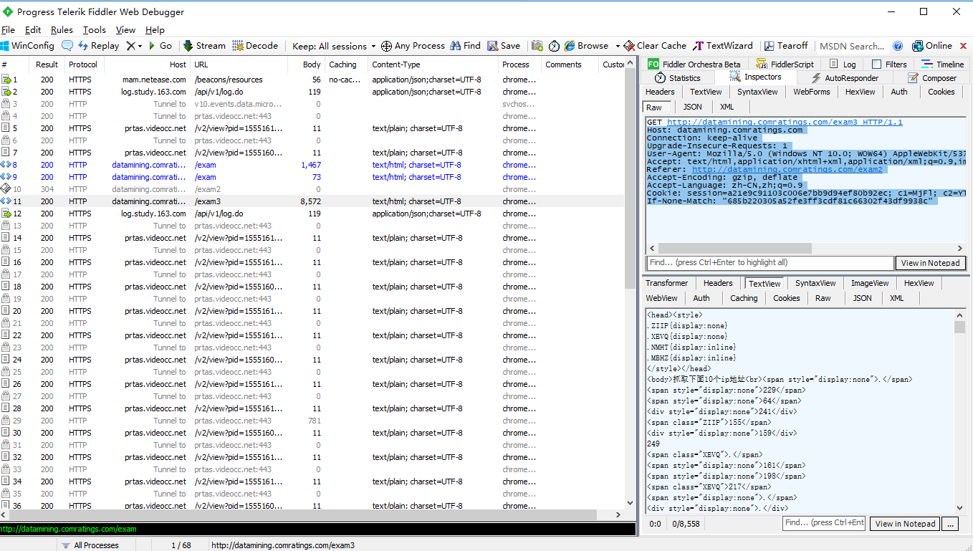Open the Composer tab
973x551 pixels.
tap(931, 77)
